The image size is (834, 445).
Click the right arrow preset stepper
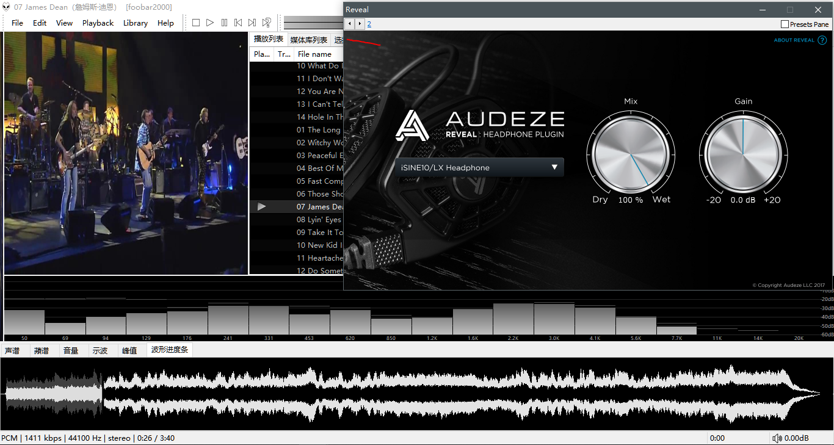tap(360, 24)
